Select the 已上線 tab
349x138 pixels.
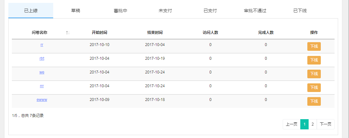pos(31,11)
